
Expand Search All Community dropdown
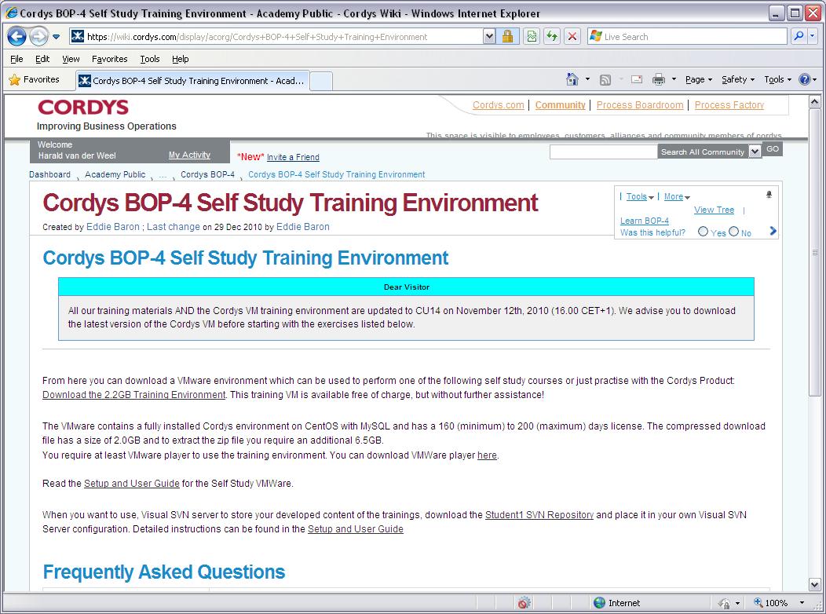(x=755, y=152)
